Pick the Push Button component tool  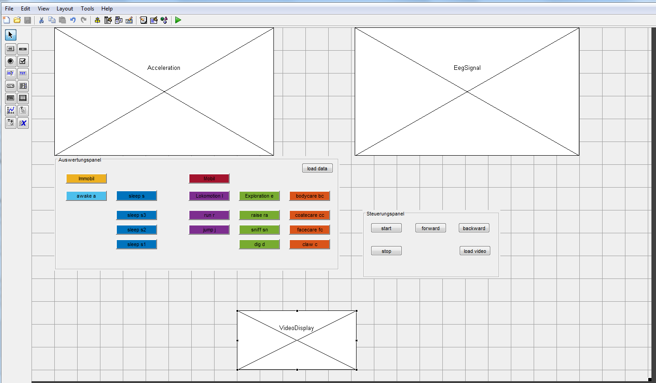pos(11,49)
